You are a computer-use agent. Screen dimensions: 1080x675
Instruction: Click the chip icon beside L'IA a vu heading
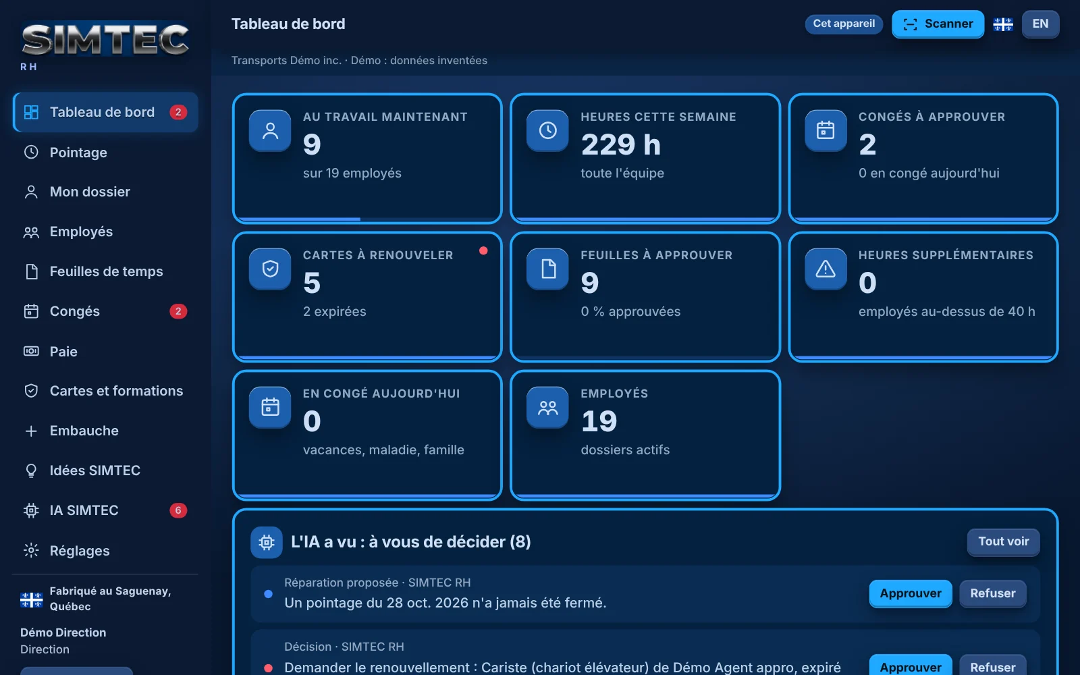[x=267, y=542]
